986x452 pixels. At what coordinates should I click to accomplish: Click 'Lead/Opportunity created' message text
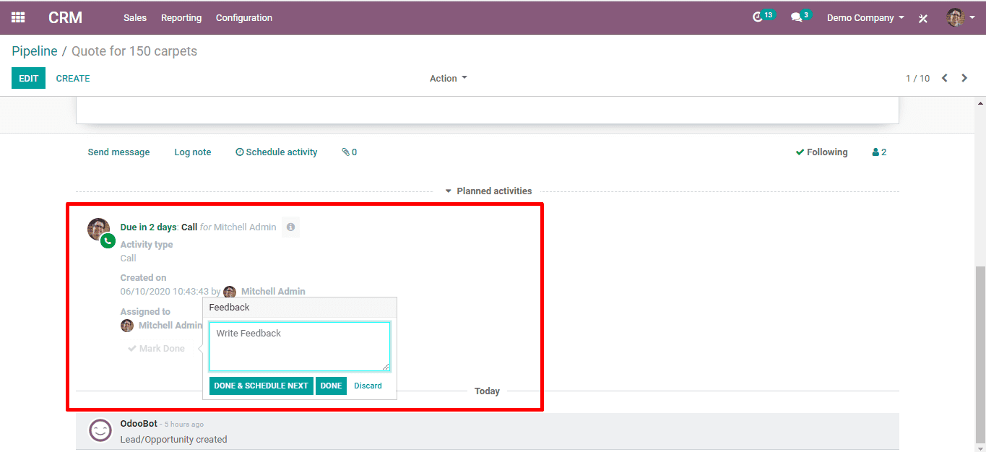(x=173, y=439)
